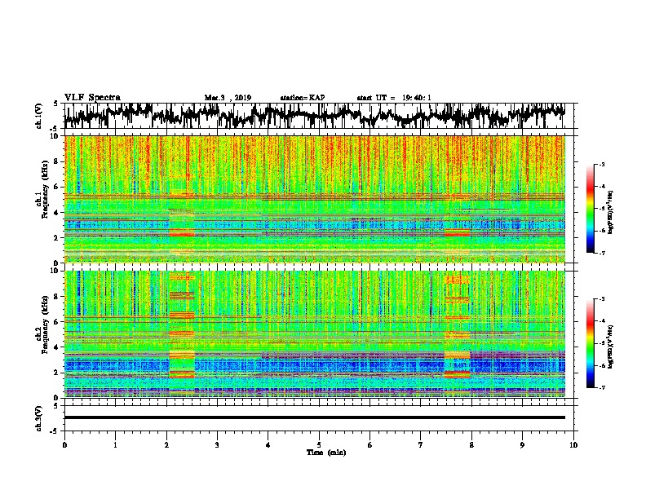646x499 pixels.
Task: Click the orange 3.5 kHz burst in ch.2 near minute 2
Action: [182, 355]
